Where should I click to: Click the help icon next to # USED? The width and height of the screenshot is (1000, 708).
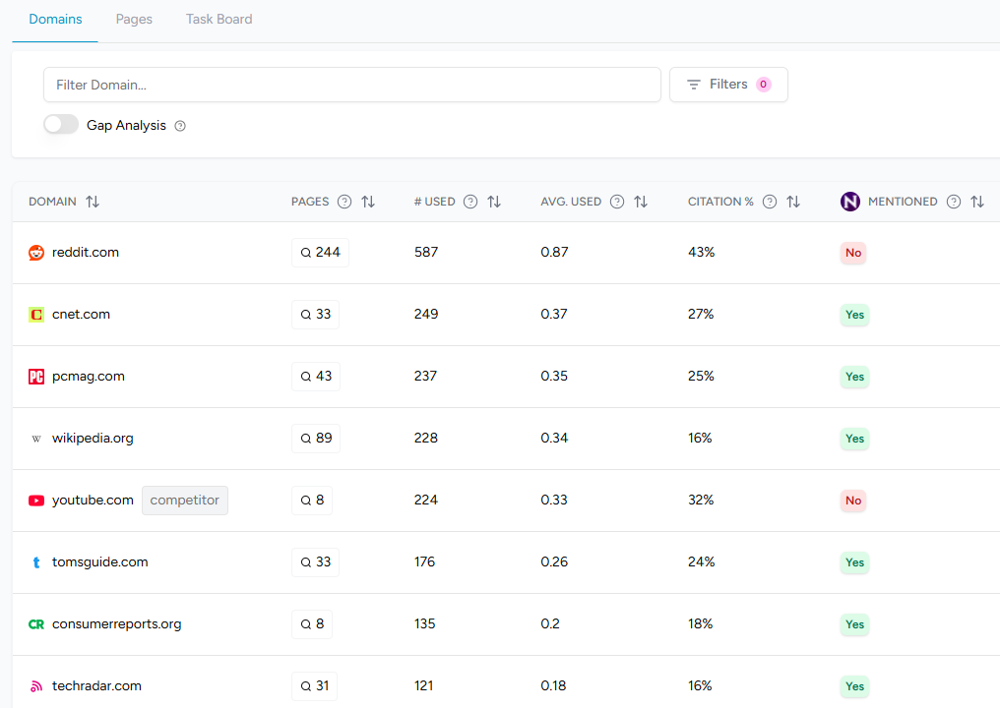coord(469,201)
